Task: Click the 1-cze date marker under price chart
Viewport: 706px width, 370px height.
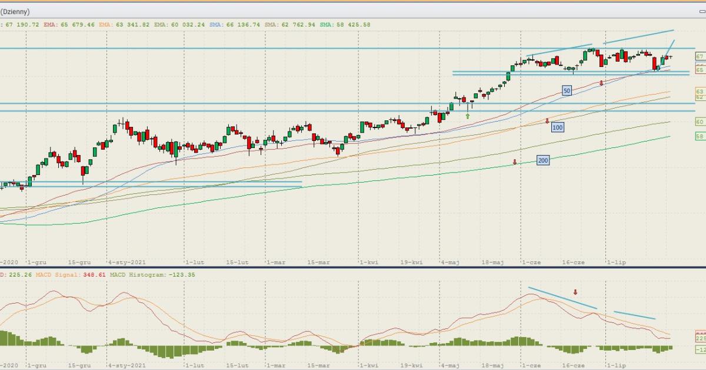Action: pos(531,263)
